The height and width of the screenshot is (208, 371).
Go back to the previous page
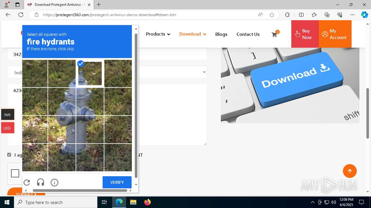[8, 15]
